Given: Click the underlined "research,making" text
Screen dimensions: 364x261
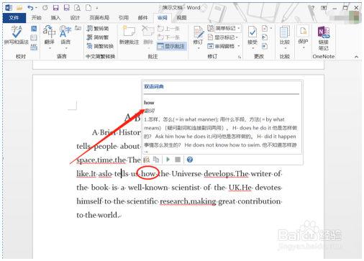Looking at the screenshot, I should tap(188, 201).
